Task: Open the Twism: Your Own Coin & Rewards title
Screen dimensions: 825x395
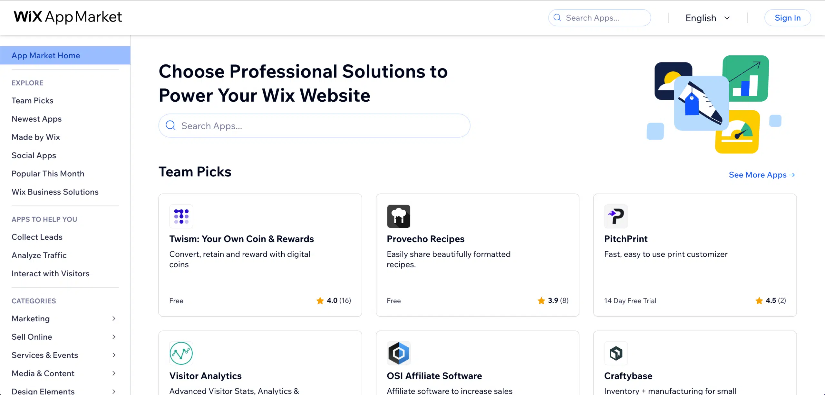Action: pos(242,239)
